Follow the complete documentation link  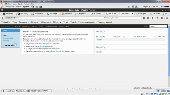[50, 49]
